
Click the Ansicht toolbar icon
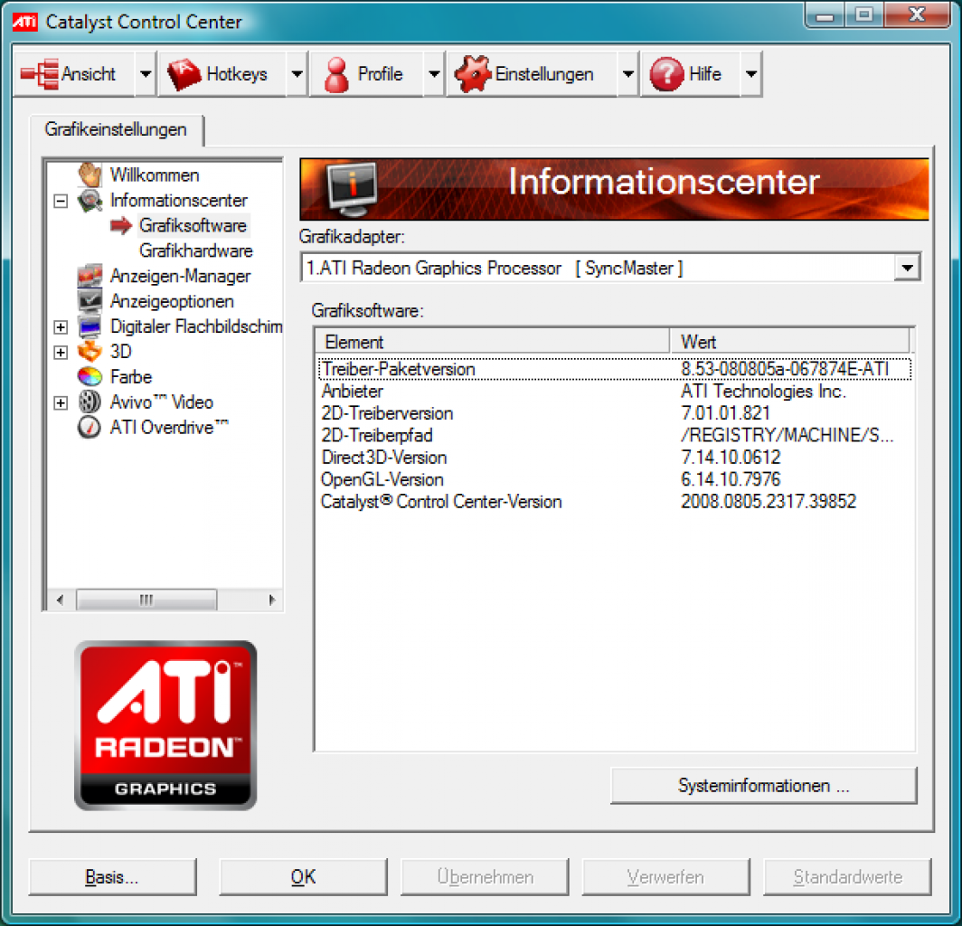(39, 74)
